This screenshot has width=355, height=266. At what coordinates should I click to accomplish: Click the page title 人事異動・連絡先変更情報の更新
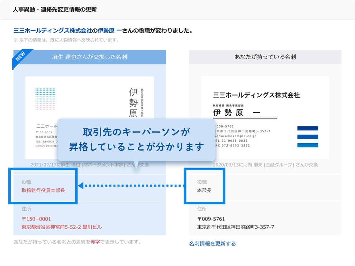[55, 10]
